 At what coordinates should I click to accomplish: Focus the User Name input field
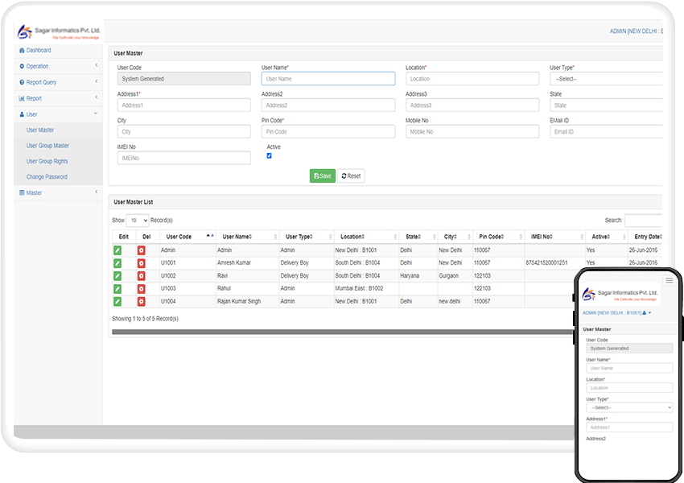328,79
